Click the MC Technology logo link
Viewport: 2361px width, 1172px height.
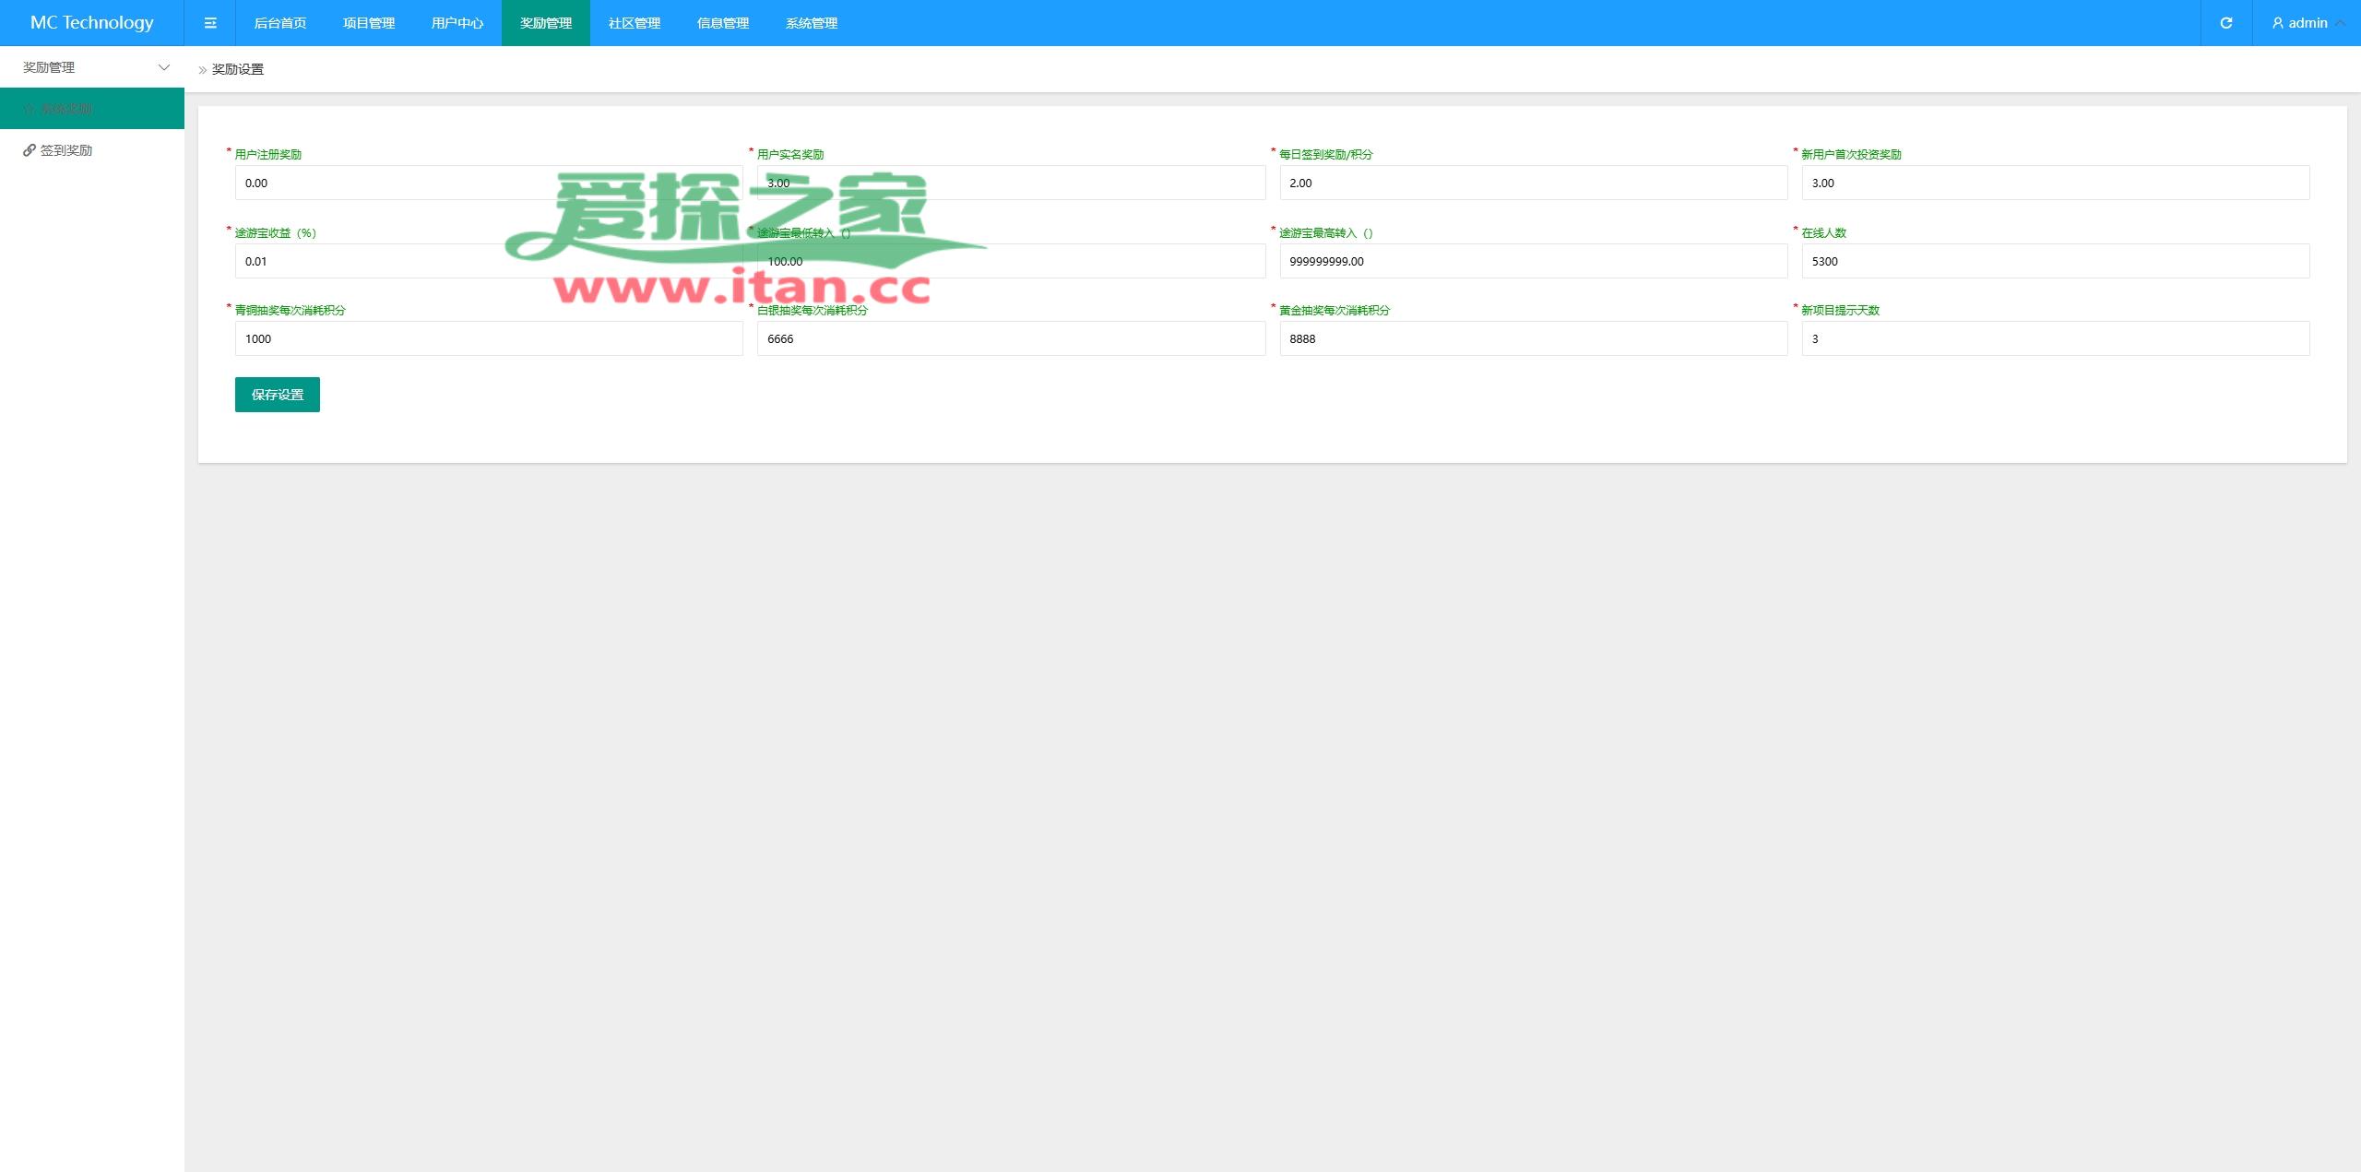pyautogui.click(x=92, y=23)
